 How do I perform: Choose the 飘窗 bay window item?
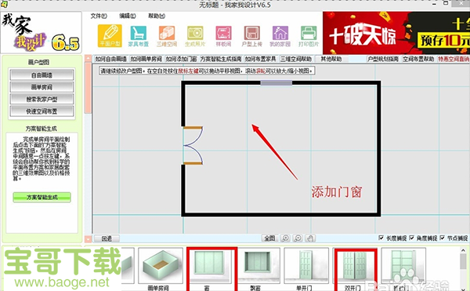click(258, 266)
